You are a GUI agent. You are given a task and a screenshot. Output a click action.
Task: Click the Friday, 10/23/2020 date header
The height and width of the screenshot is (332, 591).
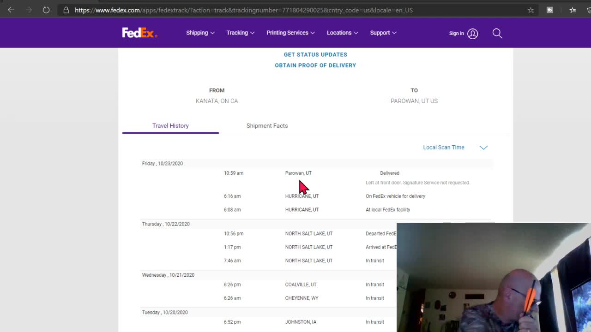point(163,164)
